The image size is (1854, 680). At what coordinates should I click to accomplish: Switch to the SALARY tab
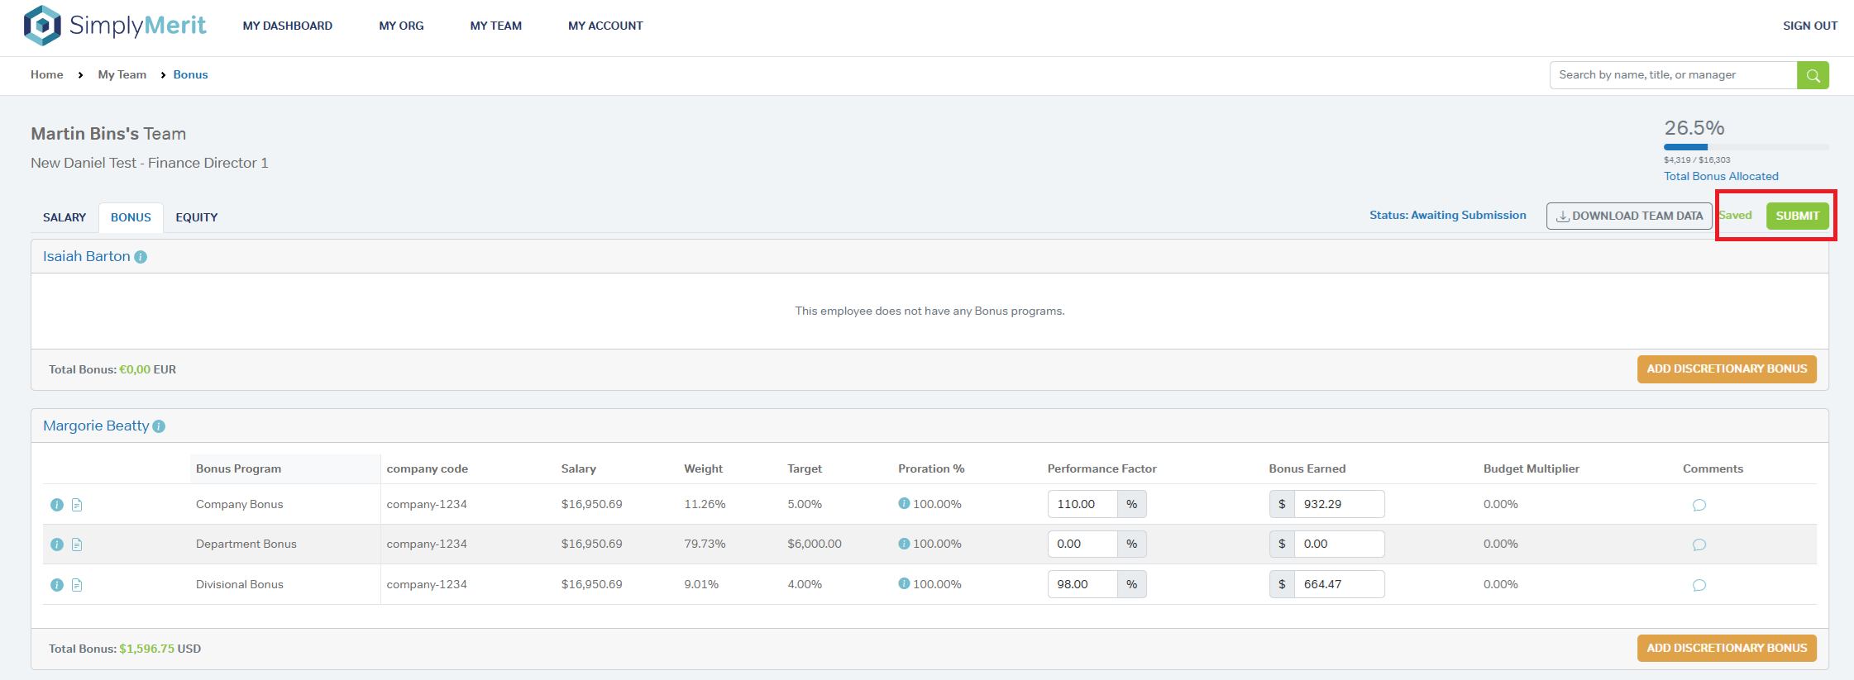tap(65, 217)
